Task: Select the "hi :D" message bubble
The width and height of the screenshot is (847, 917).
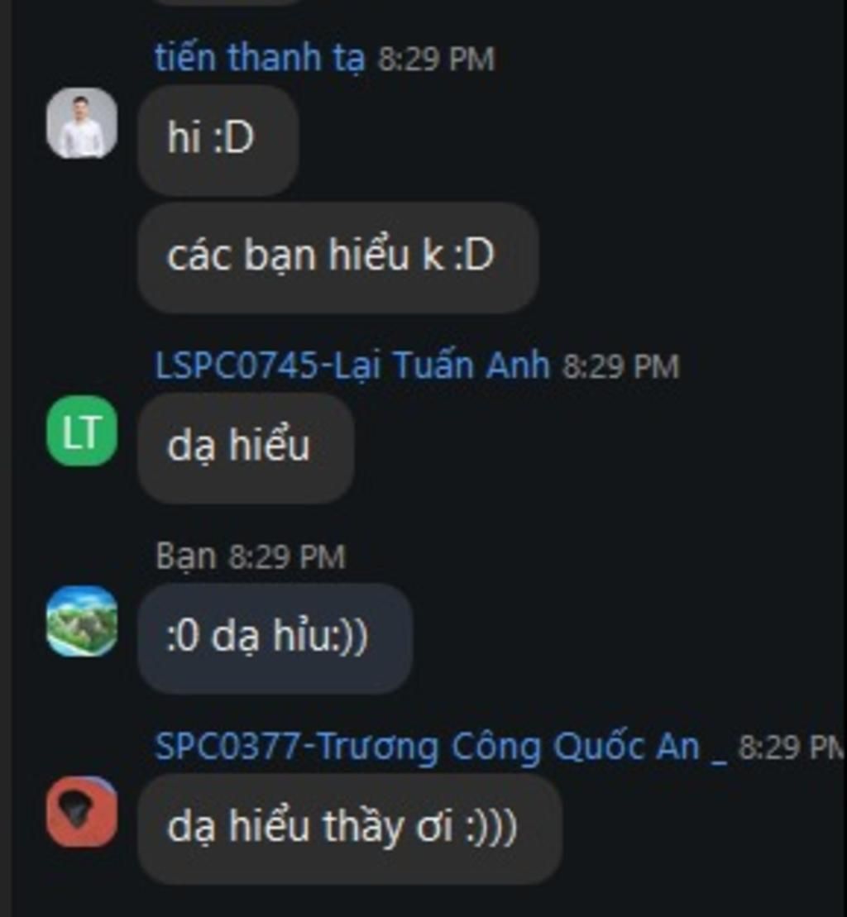Action: click(x=218, y=139)
